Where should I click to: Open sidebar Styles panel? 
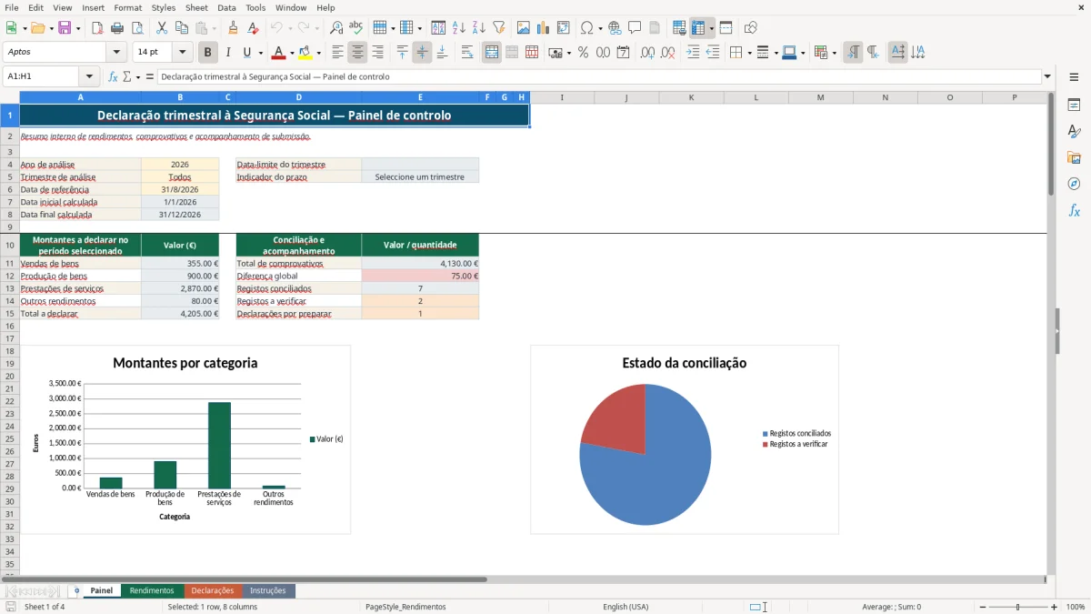click(x=1074, y=131)
